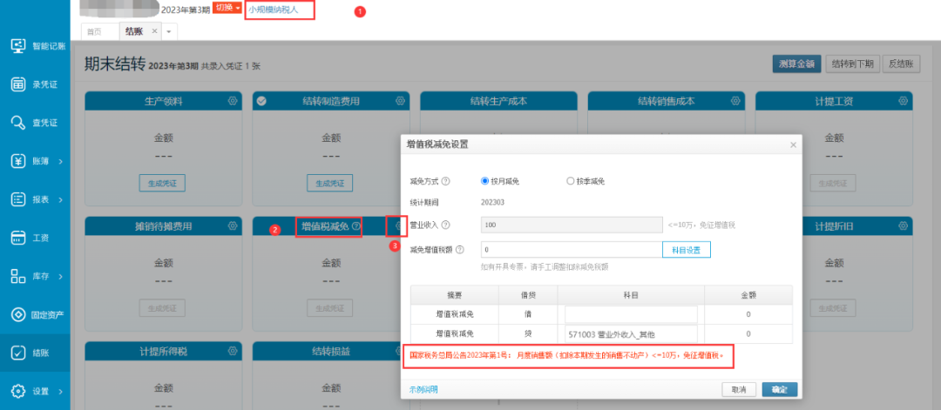The height and width of the screenshot is (410, 941).
Task: Switch to the 结账 tab
Action: [134, 31]
